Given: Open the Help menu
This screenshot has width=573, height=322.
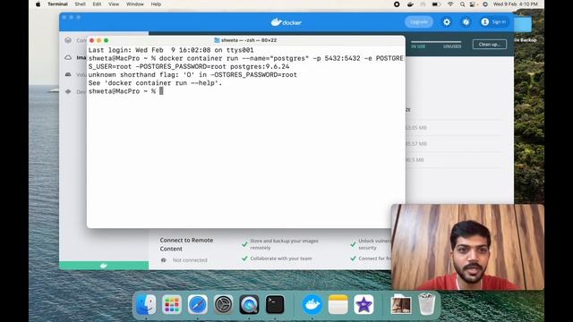Looking at the screenshot, I should [156, 4].
